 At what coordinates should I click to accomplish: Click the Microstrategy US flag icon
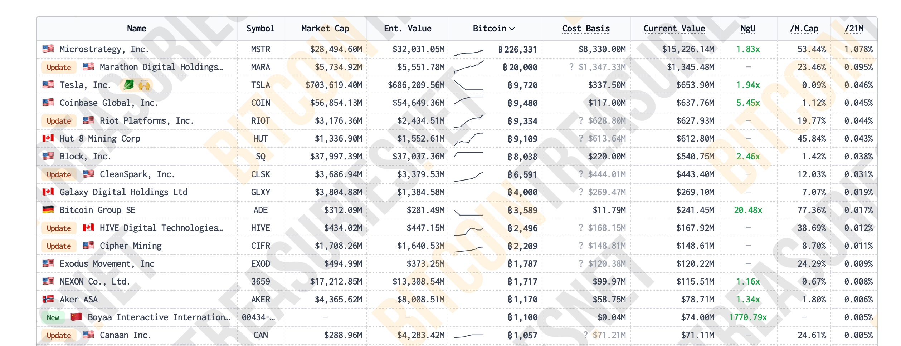[x=48, y=49]
